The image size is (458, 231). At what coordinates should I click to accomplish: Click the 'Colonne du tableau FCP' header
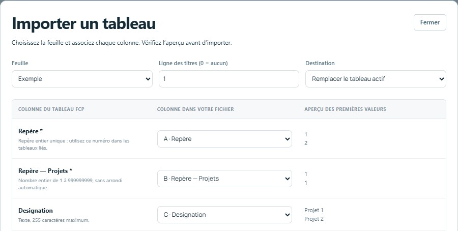pos(51,109)
